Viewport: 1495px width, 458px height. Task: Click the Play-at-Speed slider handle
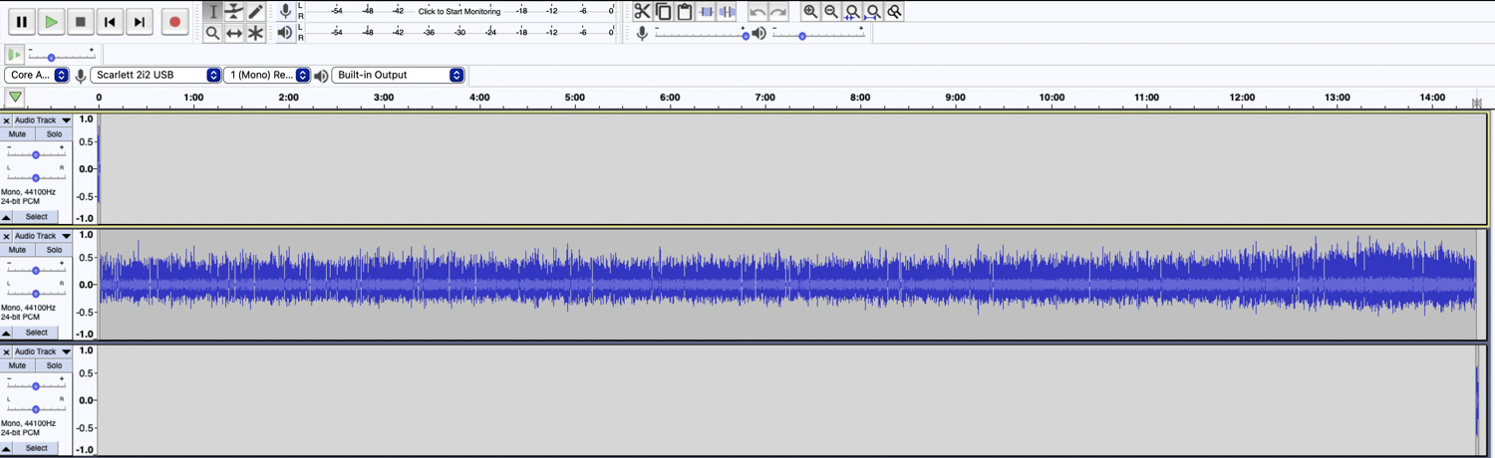51,58
